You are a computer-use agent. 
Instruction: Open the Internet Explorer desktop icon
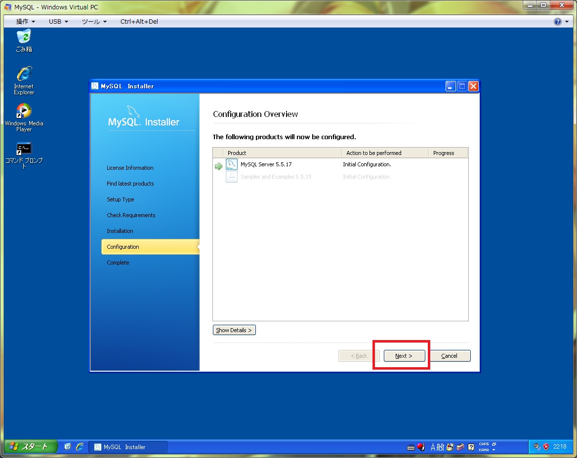point(24,80)
